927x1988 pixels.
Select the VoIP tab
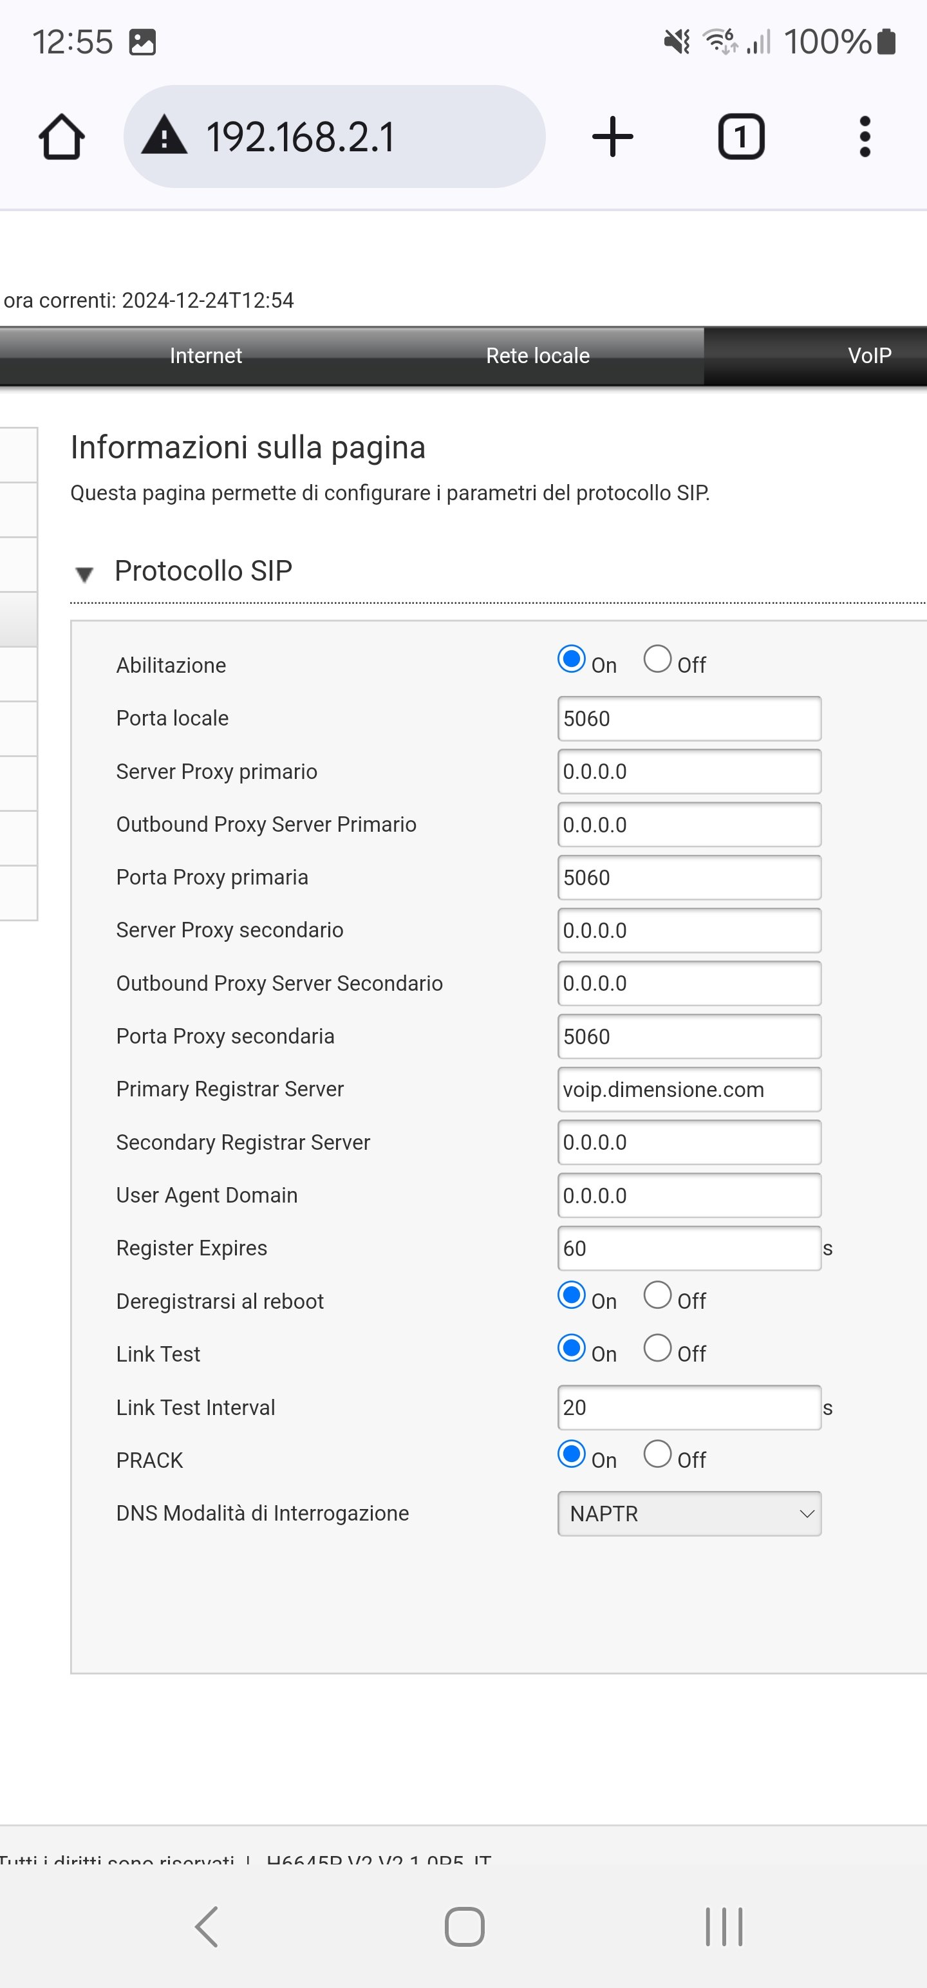click(x=869, y=356)
